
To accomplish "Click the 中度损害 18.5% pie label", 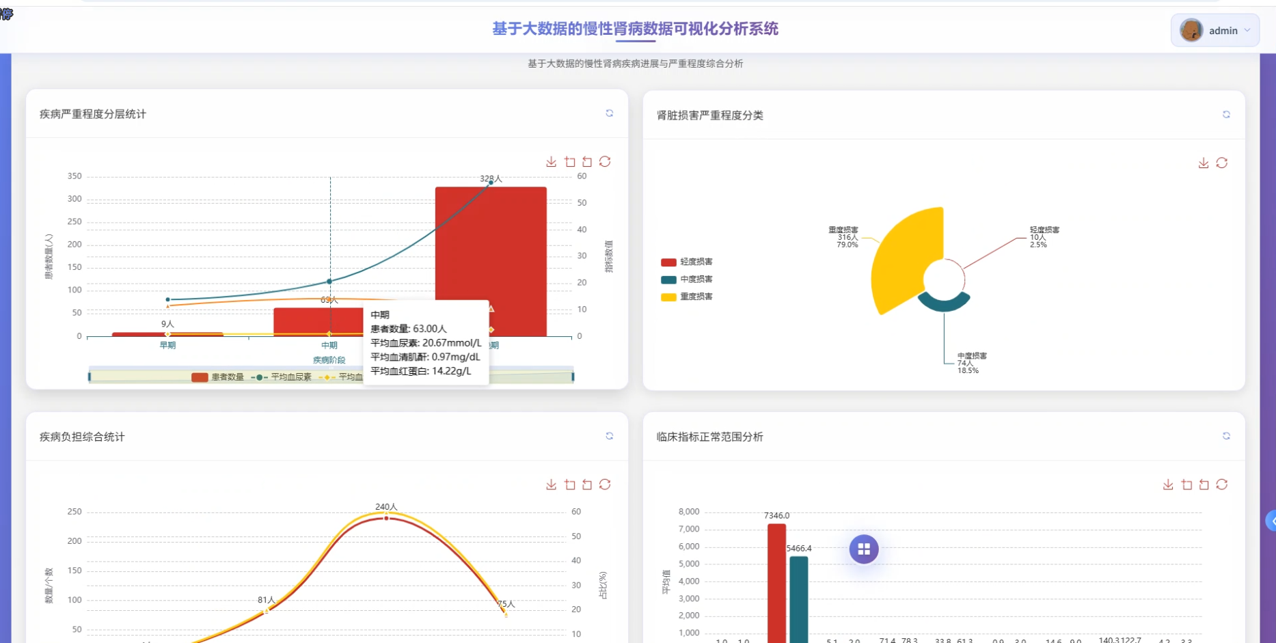I will (x=972, y=363).
